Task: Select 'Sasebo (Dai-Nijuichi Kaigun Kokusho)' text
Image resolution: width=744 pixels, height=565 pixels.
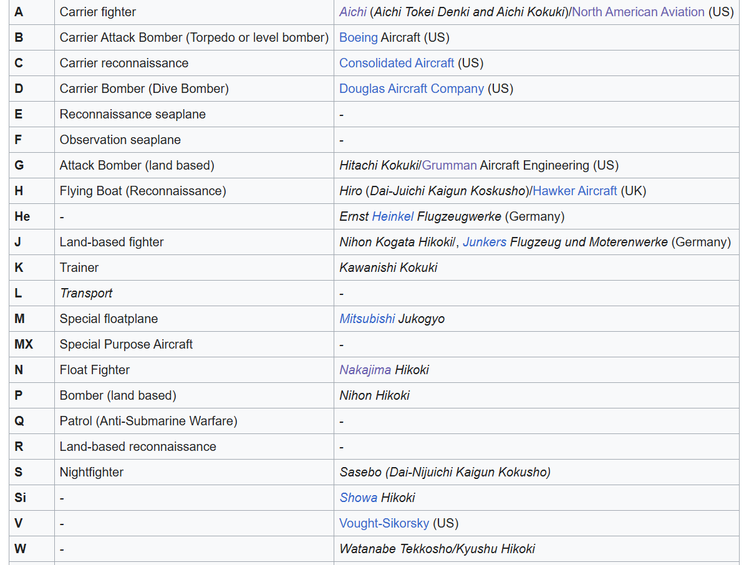Action: click(445, 472)
